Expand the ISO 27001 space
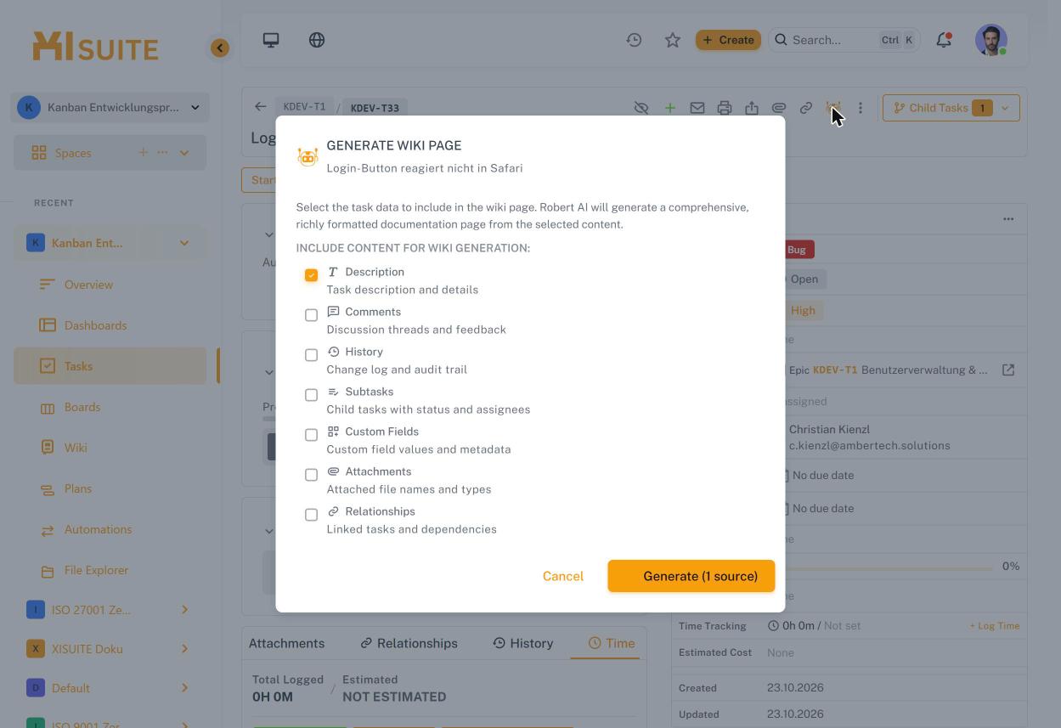Screen dimensions: 1061x728 184,609
